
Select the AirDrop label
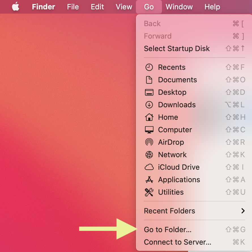point(171,142)
